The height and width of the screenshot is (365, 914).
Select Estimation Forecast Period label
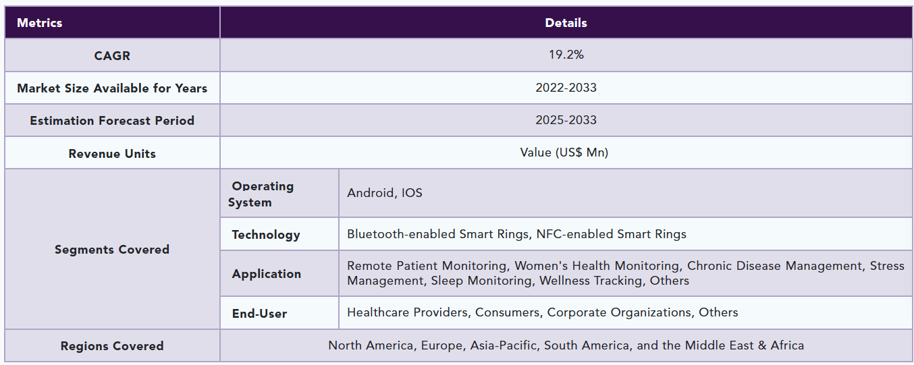(112, 121)
